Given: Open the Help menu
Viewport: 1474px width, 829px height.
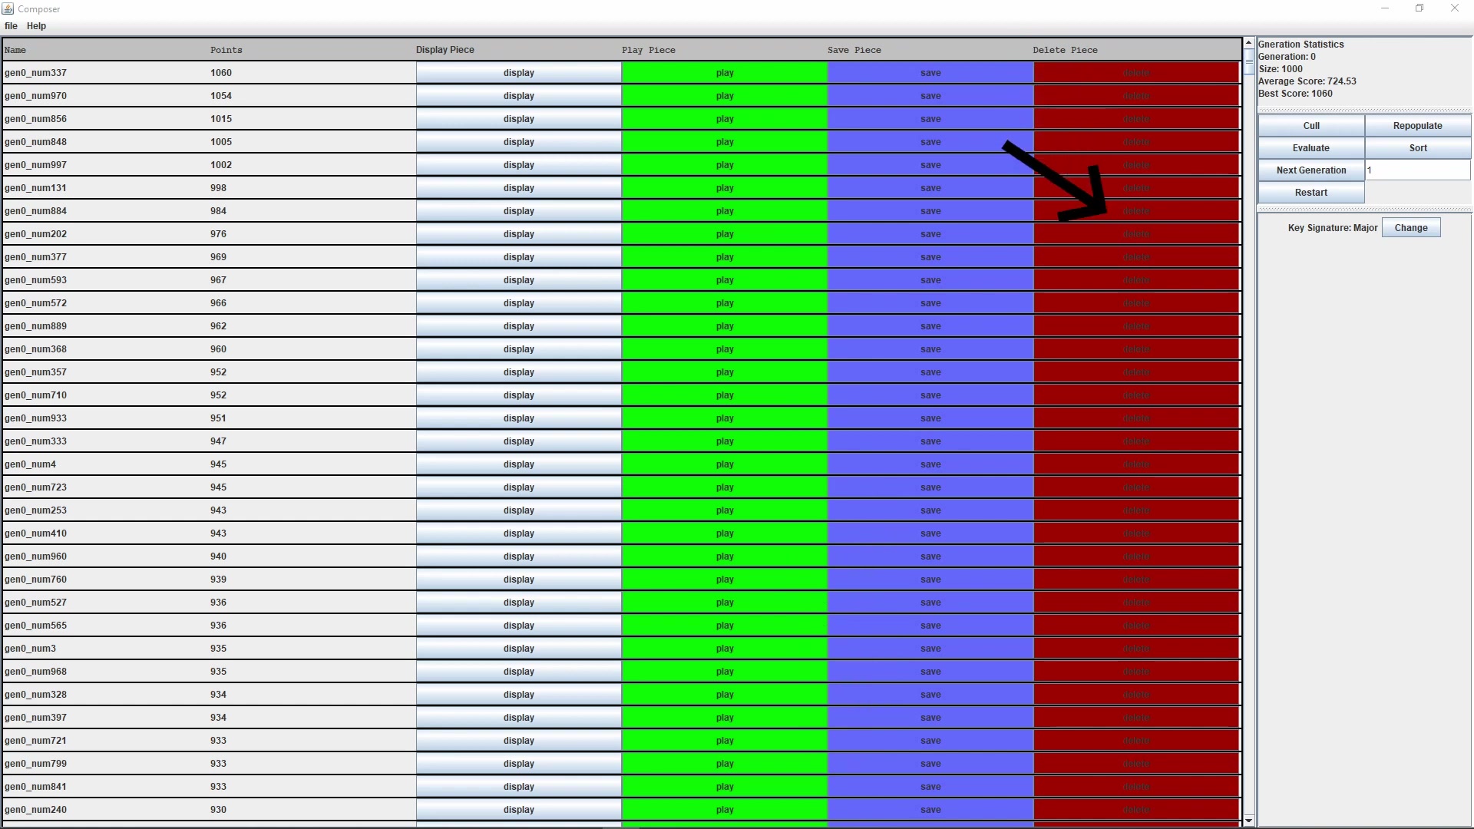Looking at the screenshot, I should 36,26.
